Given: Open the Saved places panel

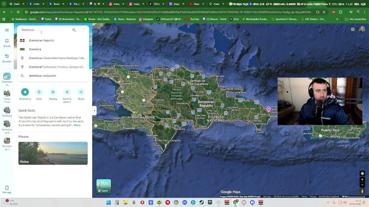Looking at the screenshot, I should (7, 43).
